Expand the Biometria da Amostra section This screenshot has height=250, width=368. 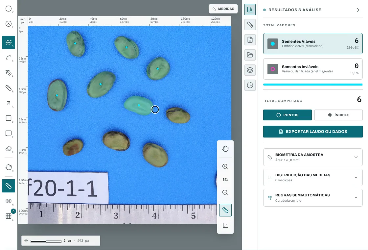click(x=313, y=157)
